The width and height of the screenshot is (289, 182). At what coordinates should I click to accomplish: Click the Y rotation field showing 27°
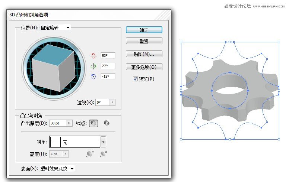point(108,66)
